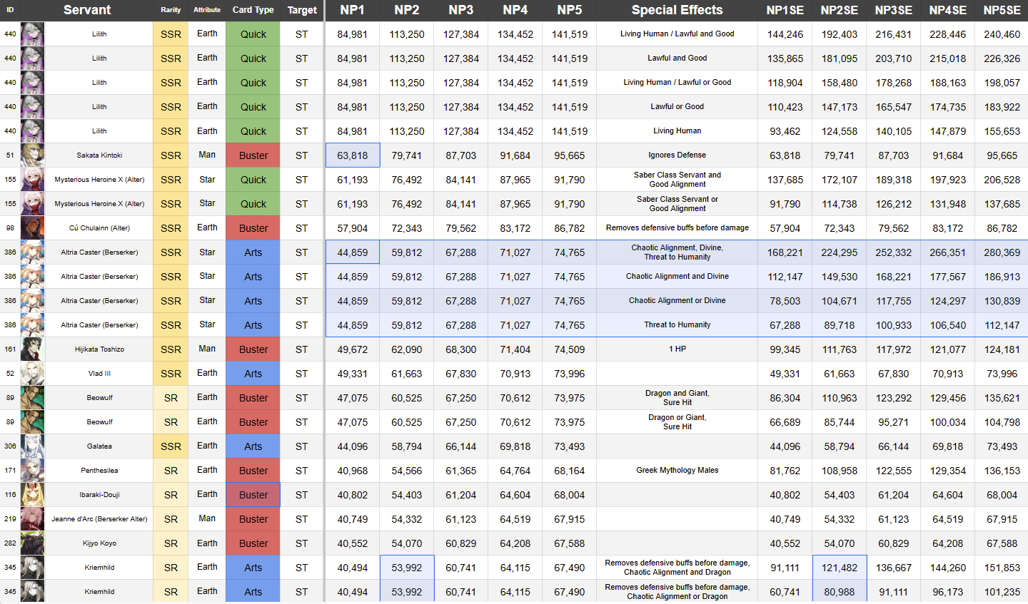
Task: Select the Target column header
Action: tap(302, 10)
